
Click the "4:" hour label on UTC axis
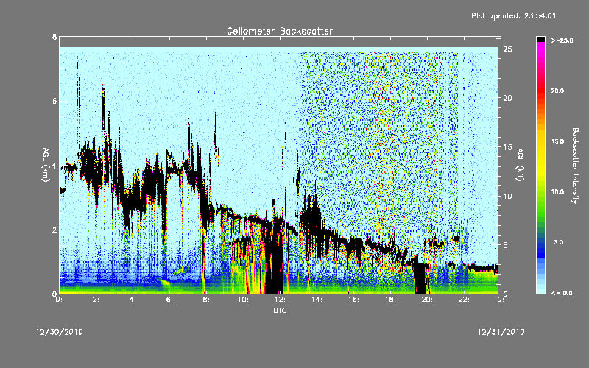pos(133,300)
